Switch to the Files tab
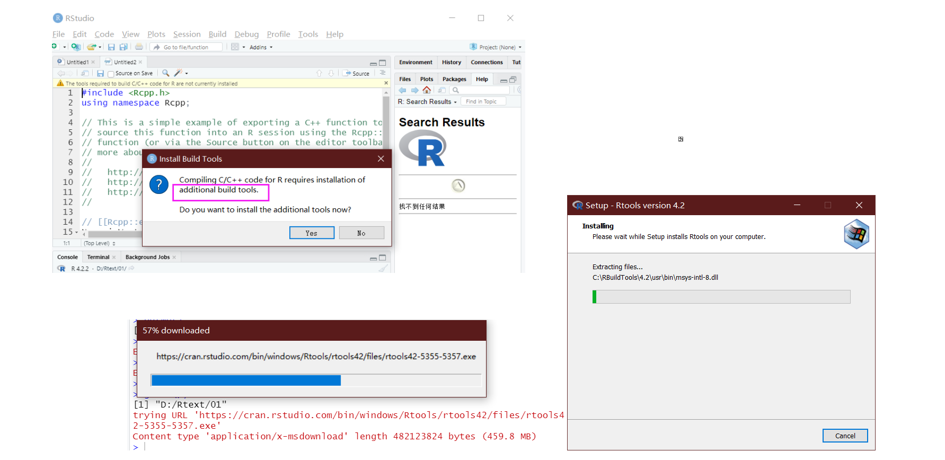945x460 pixels. (405, 79)
